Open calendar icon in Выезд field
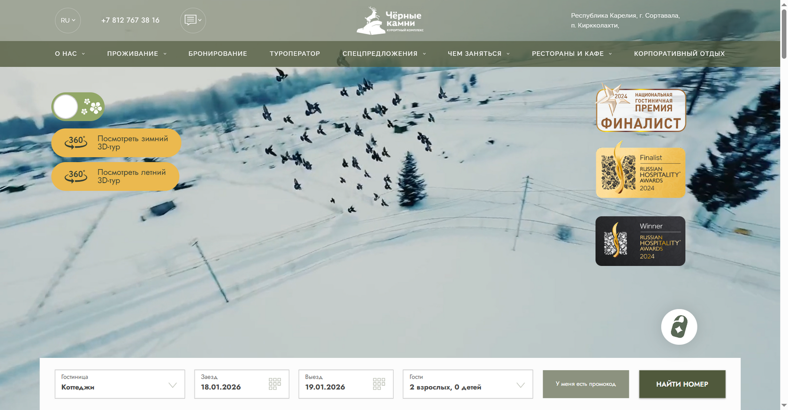 [x=379, y=384]
